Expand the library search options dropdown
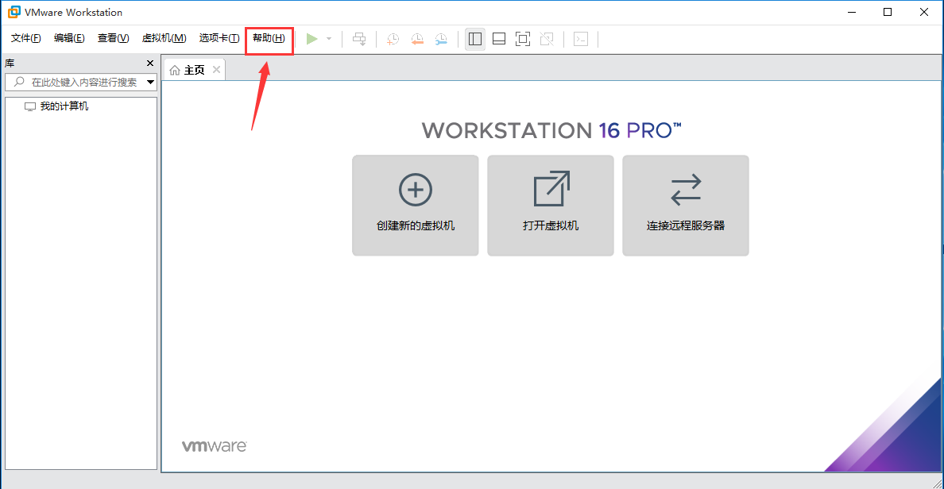 click(149, 81)
